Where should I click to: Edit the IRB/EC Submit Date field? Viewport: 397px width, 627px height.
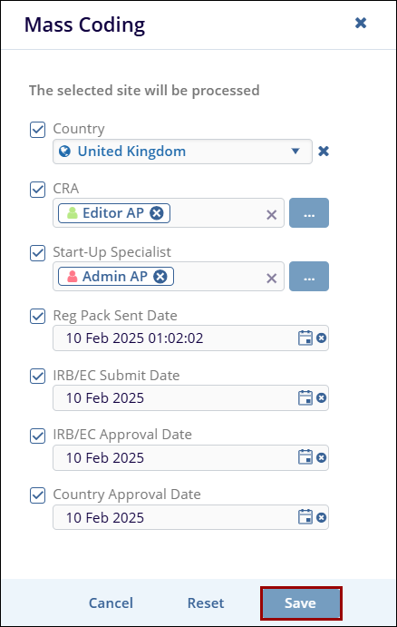176,397
